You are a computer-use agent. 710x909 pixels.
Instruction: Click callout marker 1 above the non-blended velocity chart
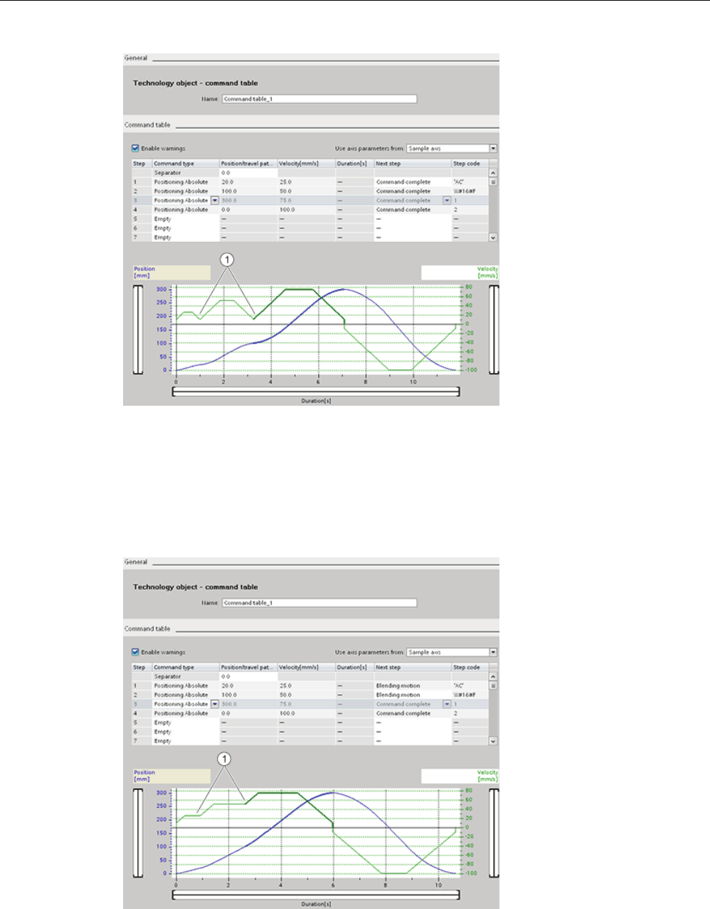[x=227, y=260]
